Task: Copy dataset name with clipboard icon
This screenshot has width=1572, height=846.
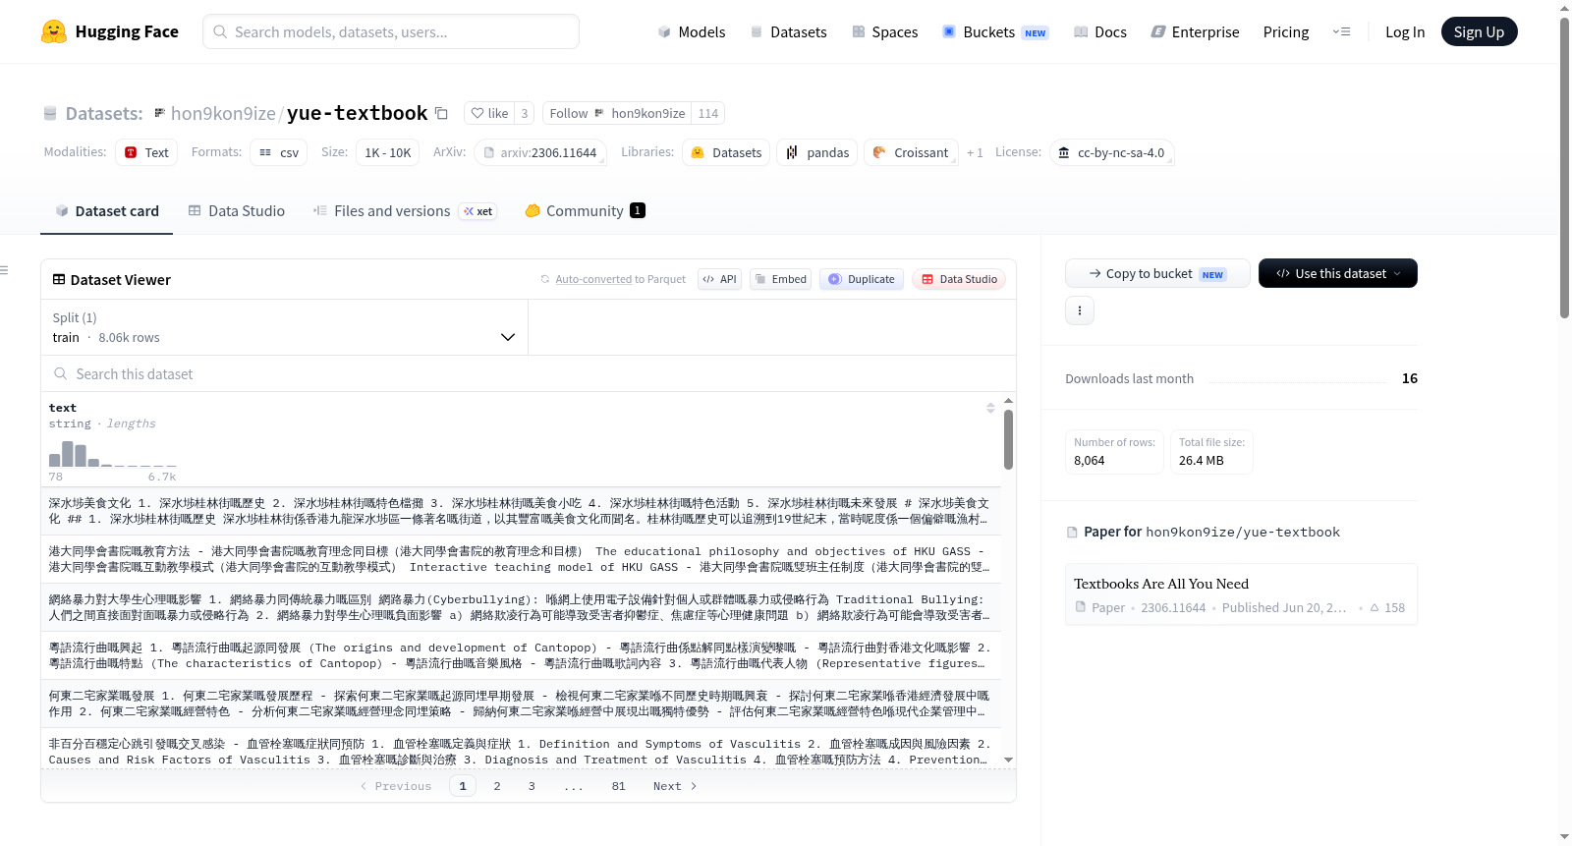Action: click(x=441, y=113)
